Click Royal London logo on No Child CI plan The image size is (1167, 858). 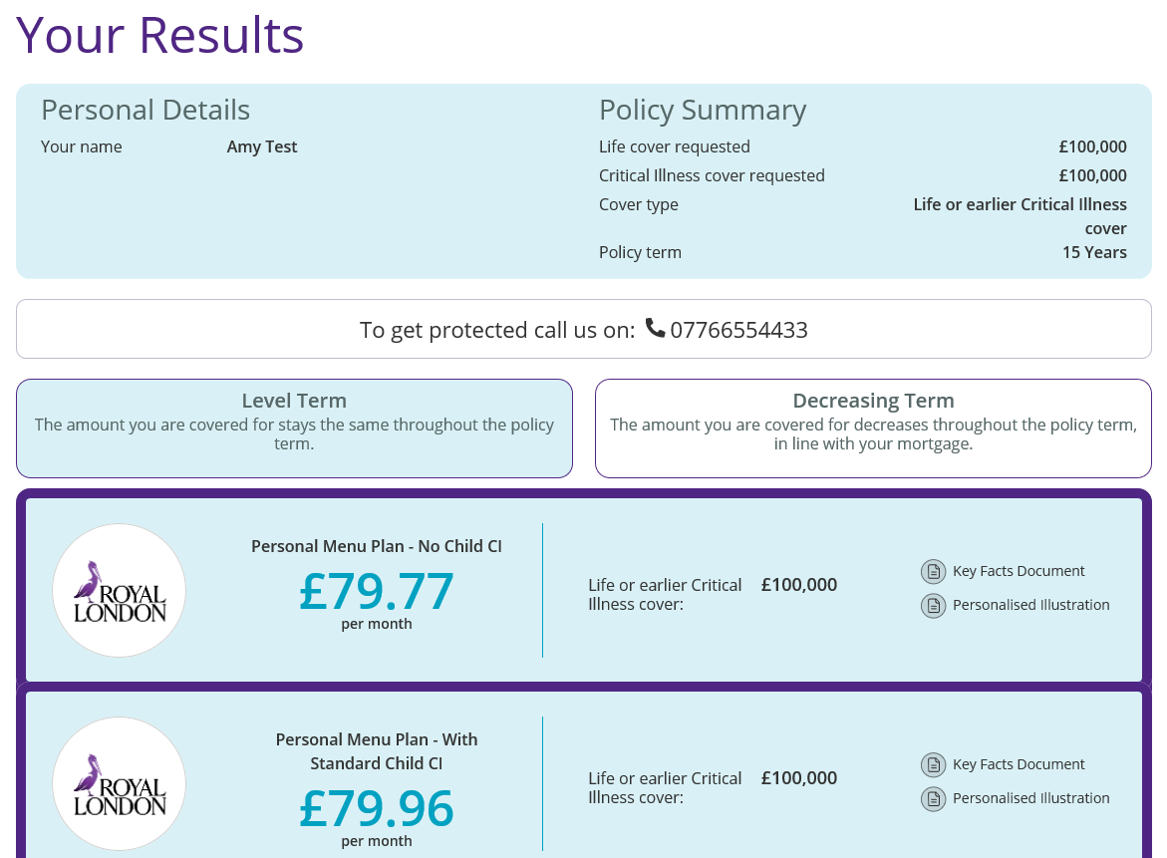[120, 590]
